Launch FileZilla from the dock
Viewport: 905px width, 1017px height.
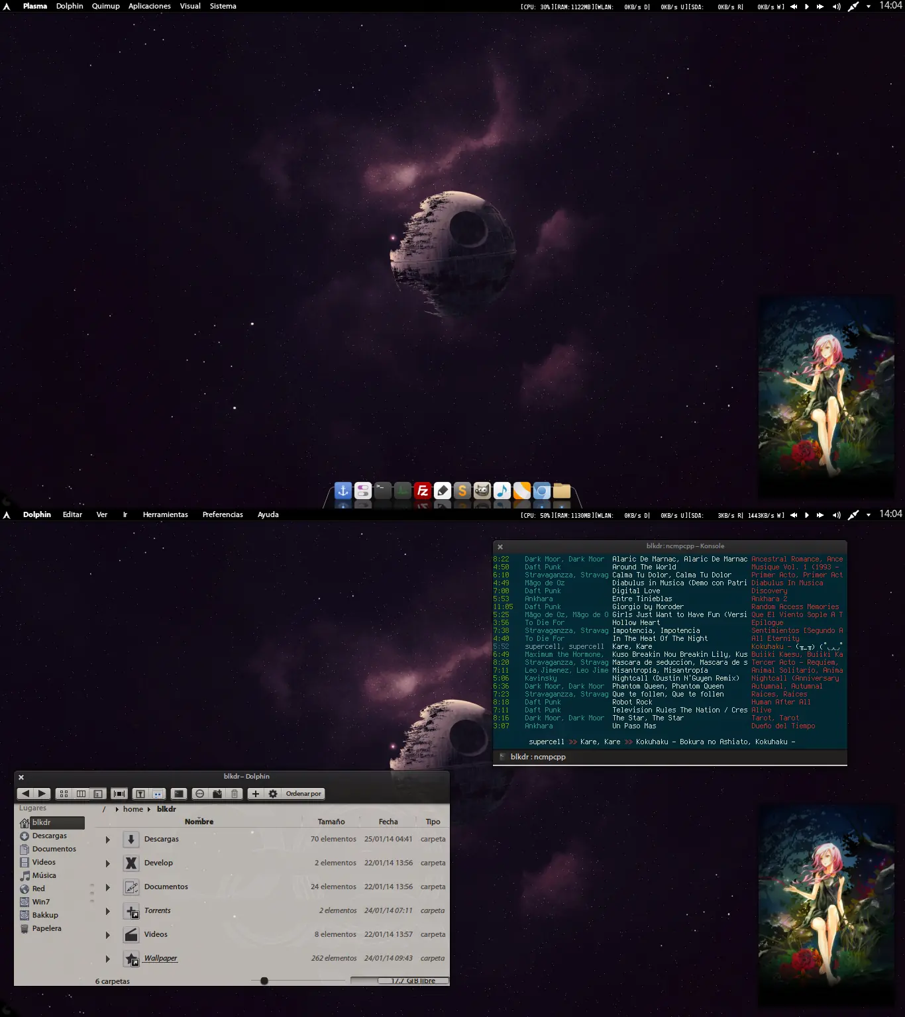(x=423, y=491)
